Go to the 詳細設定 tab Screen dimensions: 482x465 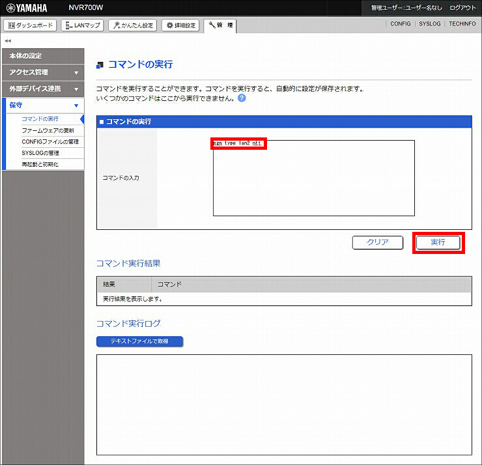click(x=181, y=25)
